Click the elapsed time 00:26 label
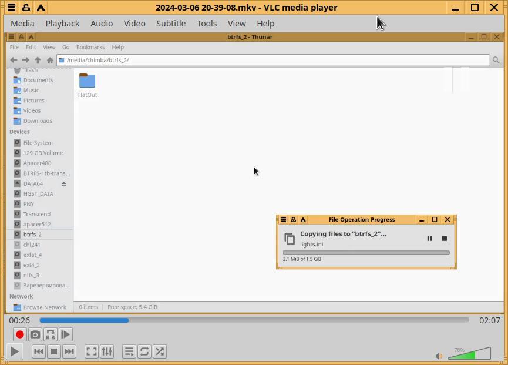The height and width of the screenshot is (365, 508). [19, 320]
